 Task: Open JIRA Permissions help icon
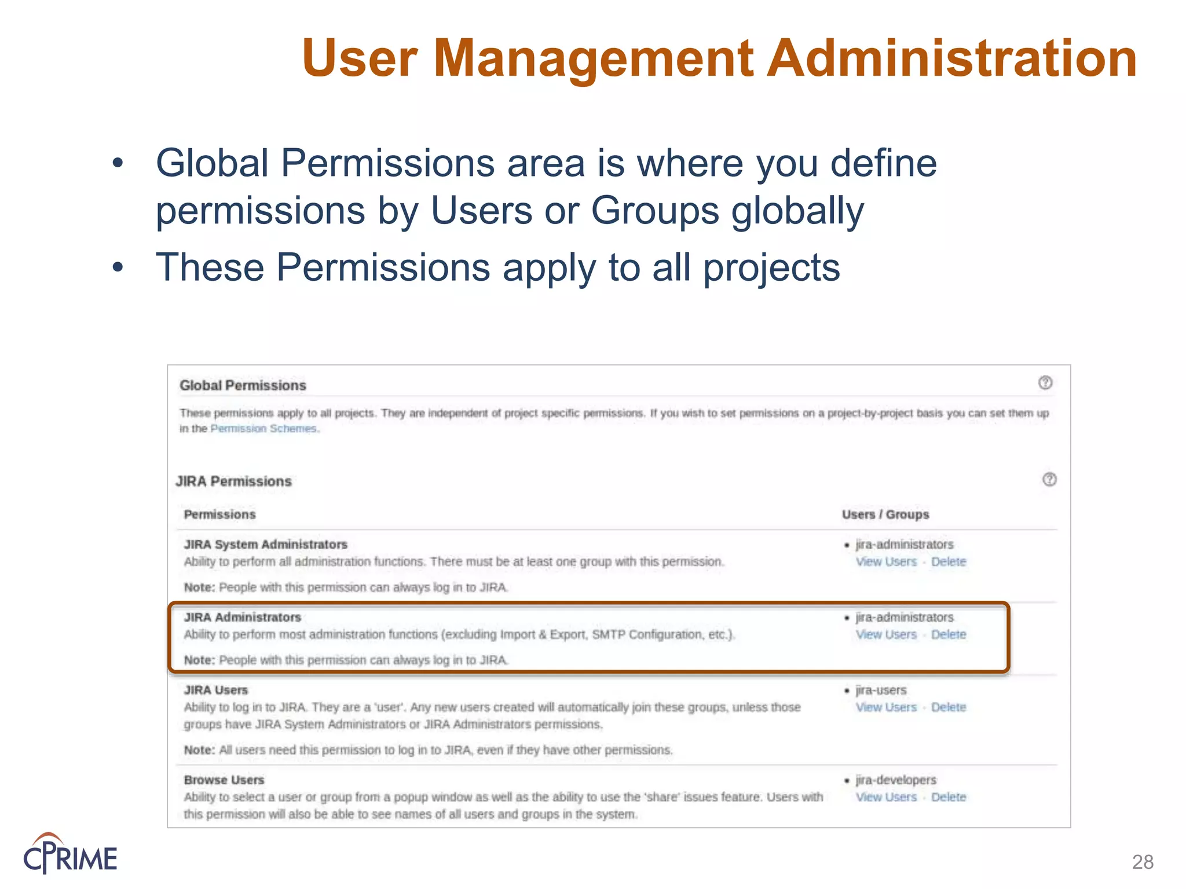coord(1049,479)
